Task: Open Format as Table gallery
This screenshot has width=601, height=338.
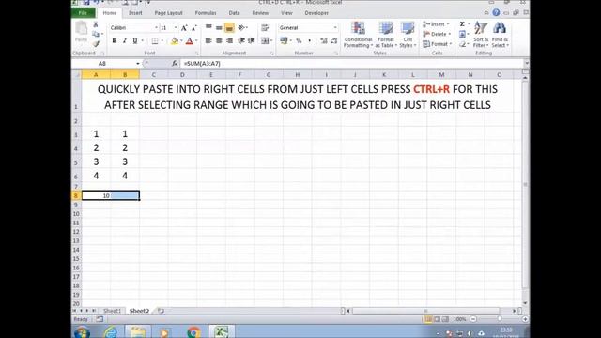Action: click(x=386, y=35)
